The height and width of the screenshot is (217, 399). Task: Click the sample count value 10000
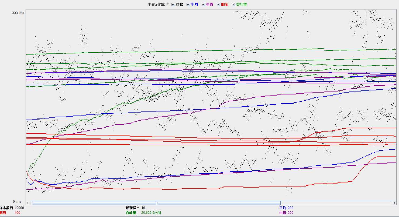(19, 208)
